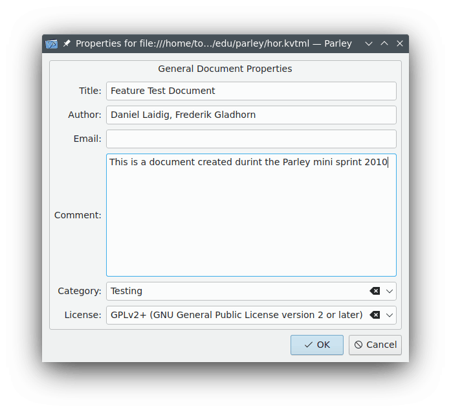
Task: Clear the Category field with backspace icon
Action: [375, 291]
